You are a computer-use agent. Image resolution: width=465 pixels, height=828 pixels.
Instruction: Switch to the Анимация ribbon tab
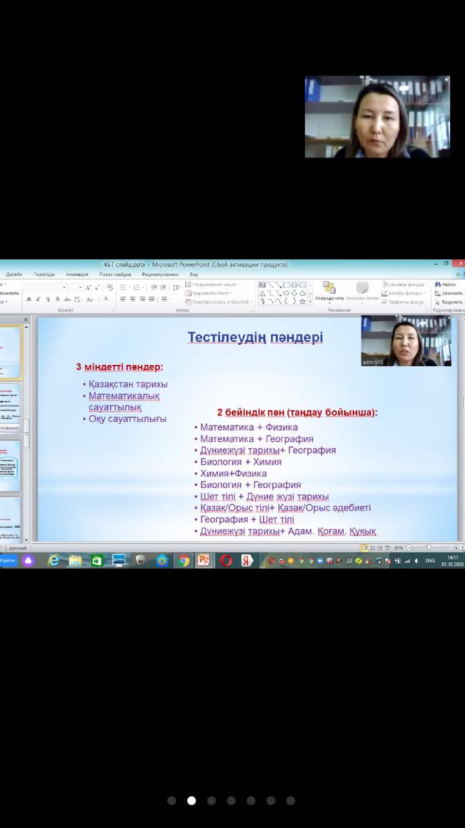click(77, 274)
